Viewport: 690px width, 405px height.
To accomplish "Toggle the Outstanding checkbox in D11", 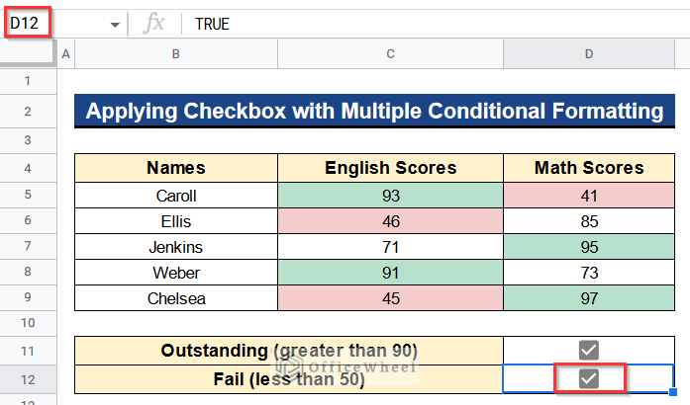I will pyautogui.click(x=589, y=351).
